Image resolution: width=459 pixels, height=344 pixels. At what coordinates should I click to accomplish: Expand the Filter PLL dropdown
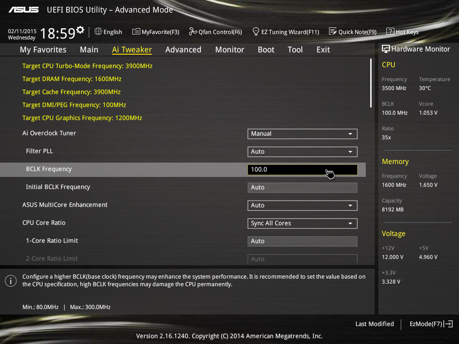coord(303,151)
